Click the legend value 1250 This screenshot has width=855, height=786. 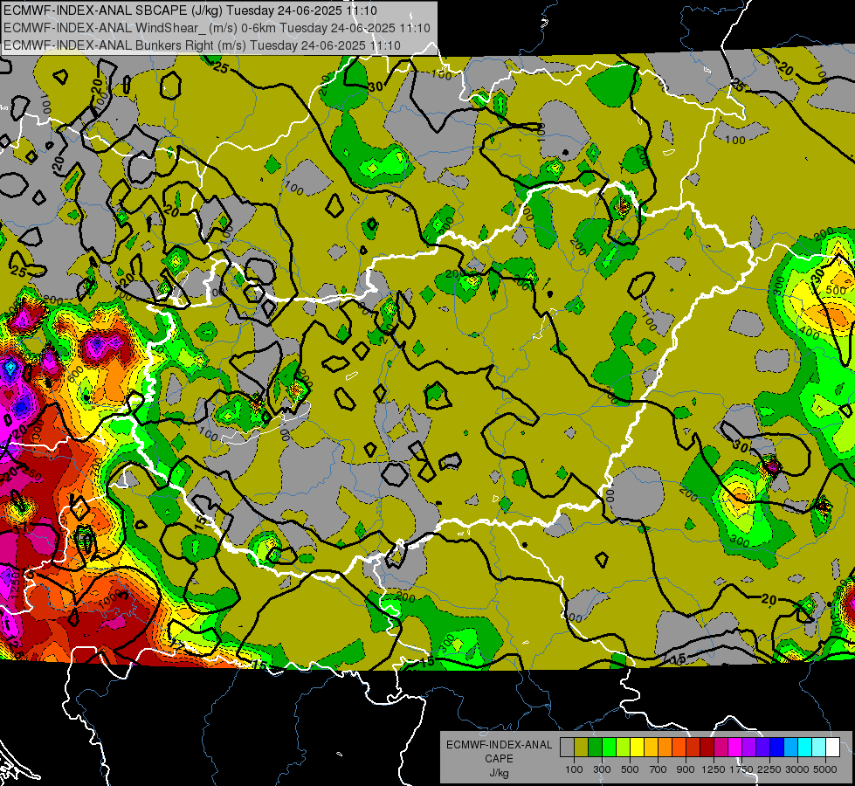714,769
